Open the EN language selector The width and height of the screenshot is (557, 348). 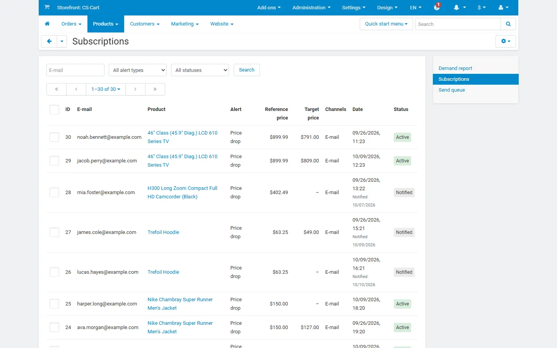click(x=416, y=7)
